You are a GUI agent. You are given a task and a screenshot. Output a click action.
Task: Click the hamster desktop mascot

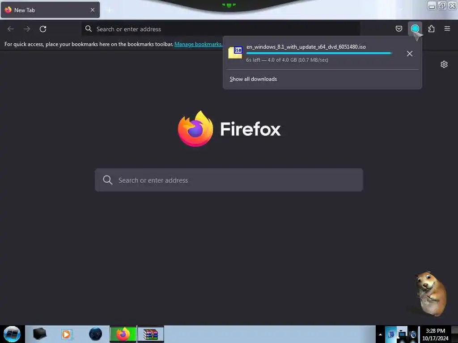(431, 294)
